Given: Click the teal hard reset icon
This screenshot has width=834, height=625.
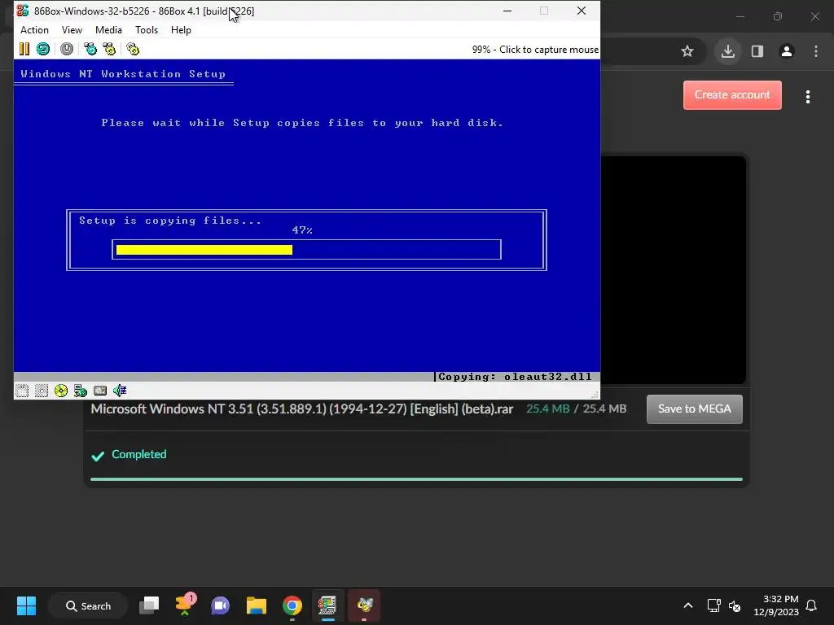Looking at the screenshot, I should tap(43, 50).
